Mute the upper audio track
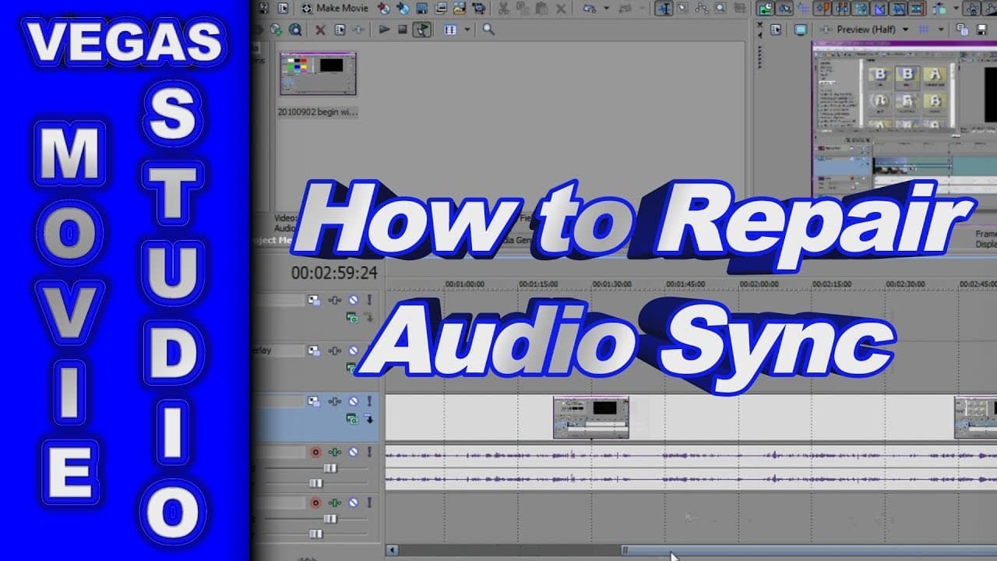997x561 pixels. tap(353, 452)
